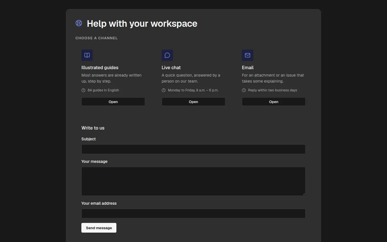Click the resize handle of the message box
This screenshot has height=242, width=387.
coord(304,194)
